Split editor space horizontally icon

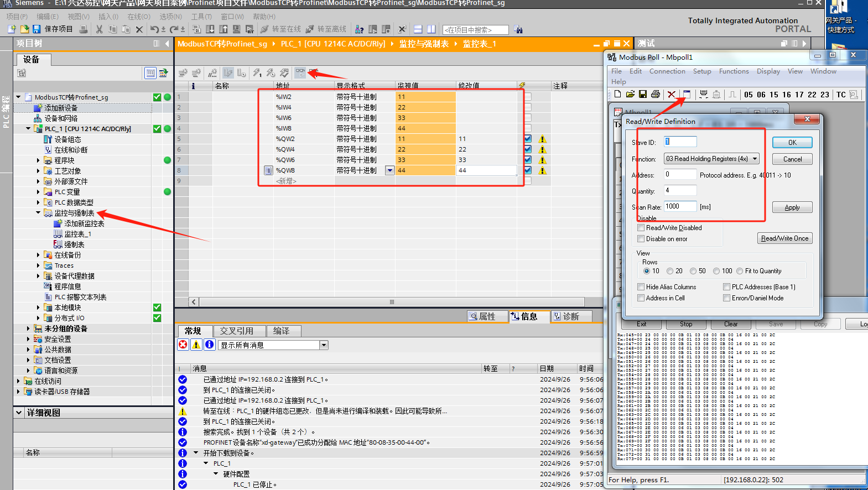(418, 29)
